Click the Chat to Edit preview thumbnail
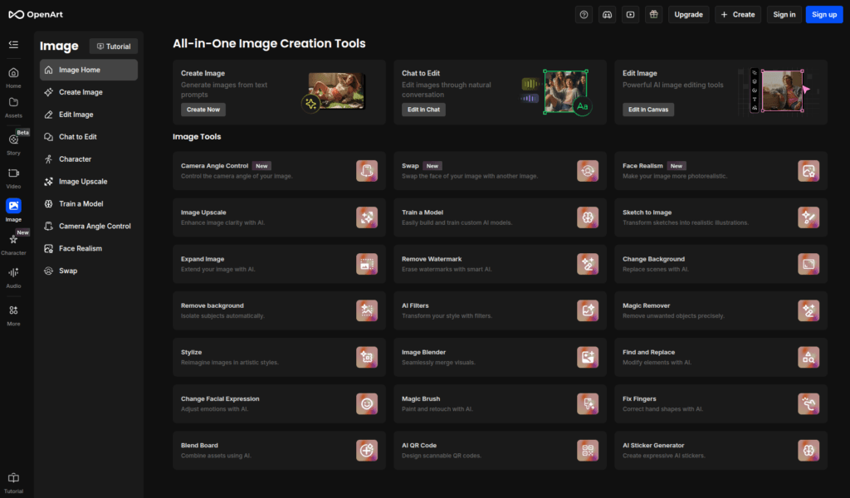The width and height of the screenshot is (850, 498). coord(564,91)
